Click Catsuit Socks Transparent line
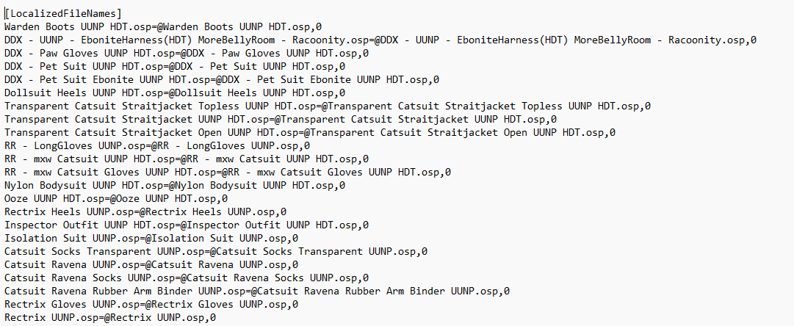 216,251
